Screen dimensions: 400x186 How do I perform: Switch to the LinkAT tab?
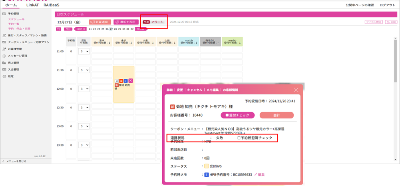33,5
